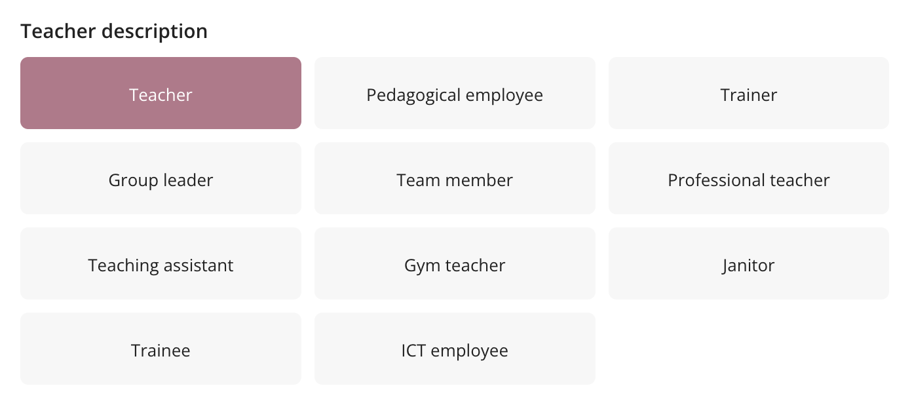Click the Teaching assistant tile
This screenshot has width=912, height=405.
pyautogui.click(x=161, y=263)
